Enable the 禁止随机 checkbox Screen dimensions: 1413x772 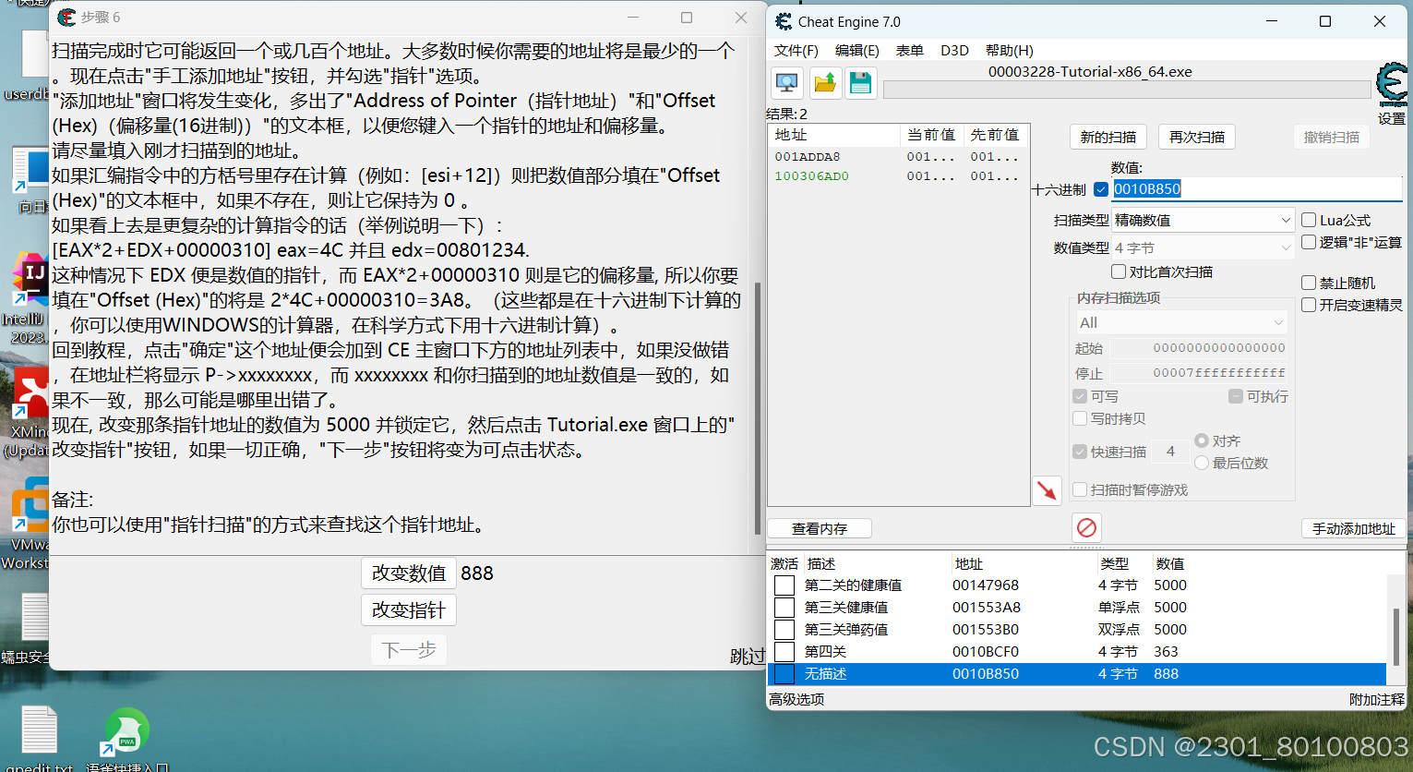coord(1309,283)
